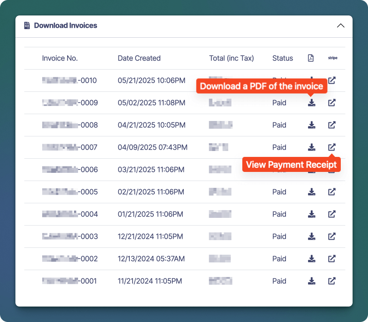
Task: Click date 01/21/2025 11:06PM
Action: pos(151,214)
